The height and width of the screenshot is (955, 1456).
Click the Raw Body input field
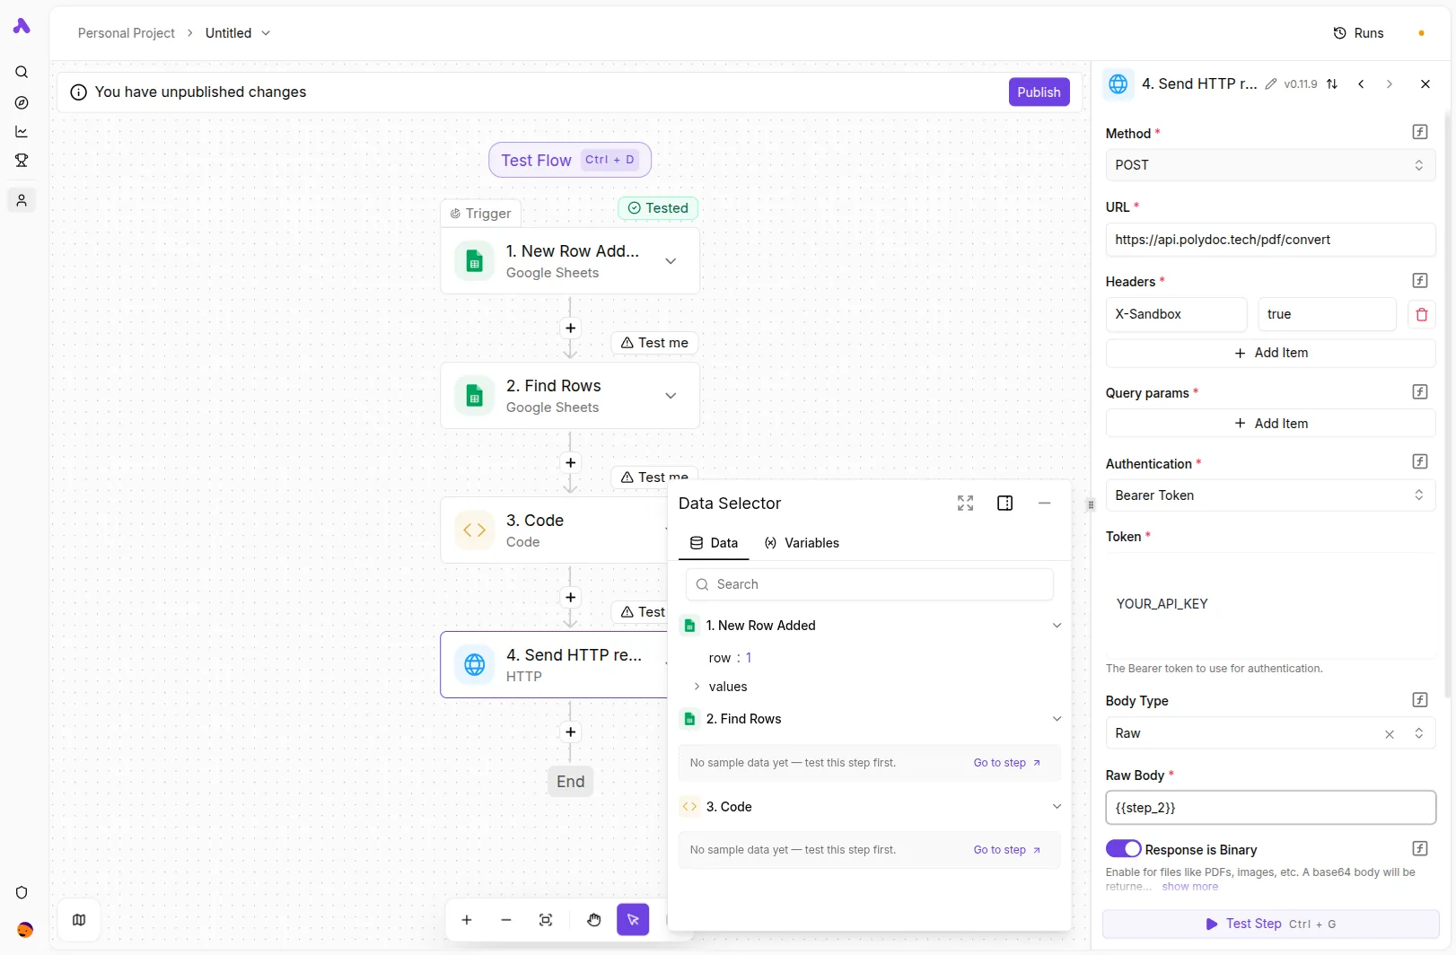(1270, 808)
